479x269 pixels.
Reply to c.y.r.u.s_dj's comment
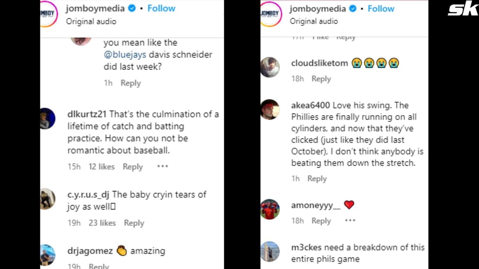134,223
